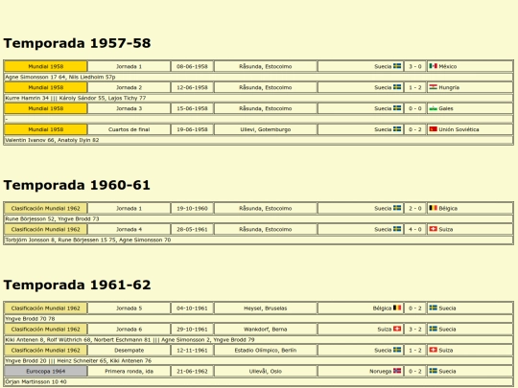518x388 pixels.
Task: Click scorers line starting Yngve Brodd 20
Action: click(x=259, y=360)
